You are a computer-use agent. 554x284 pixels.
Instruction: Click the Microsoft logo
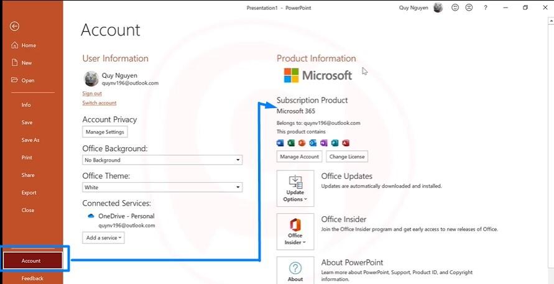[x=318, y=75]
